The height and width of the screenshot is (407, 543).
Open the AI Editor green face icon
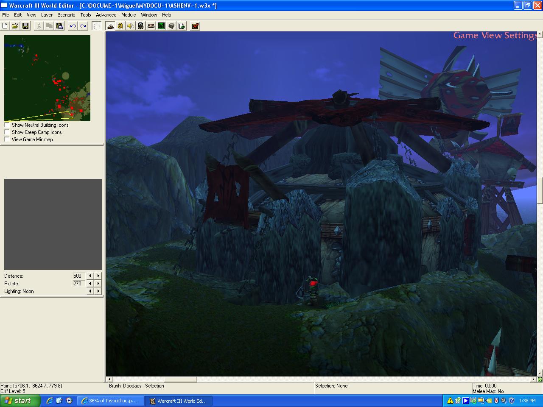(x=161, y=26)
